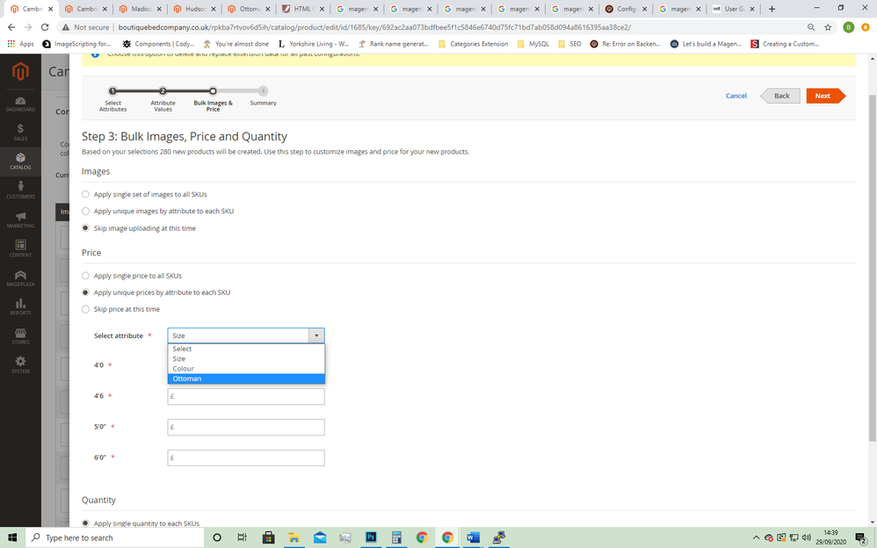Open the Sales section in sidebar

(20, 132)
